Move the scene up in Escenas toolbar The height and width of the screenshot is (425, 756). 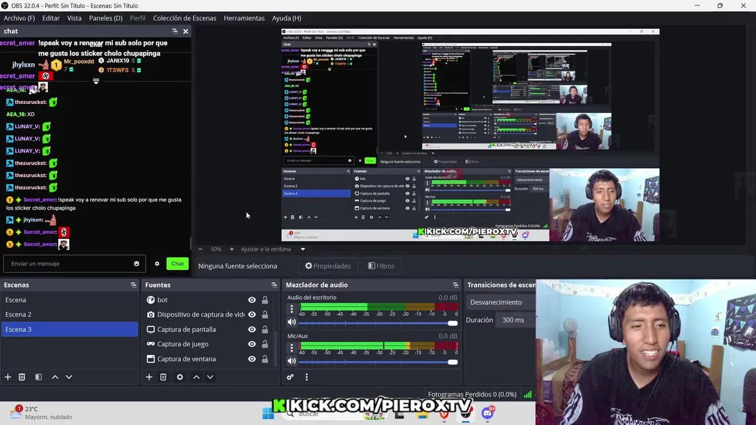[x=55, y=377]
